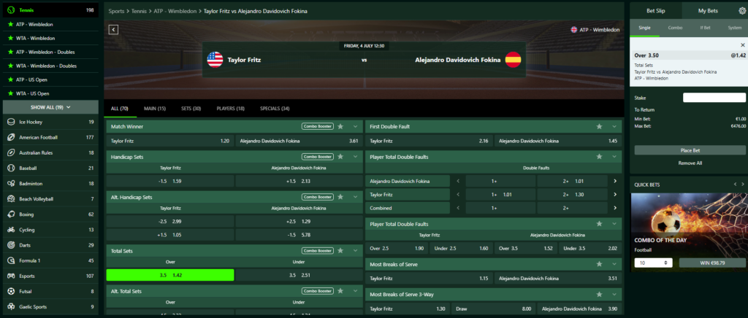Collapse the Alt. Total Sets market
The width and height of the screenshot is (748, 318).
coord(355,291)
